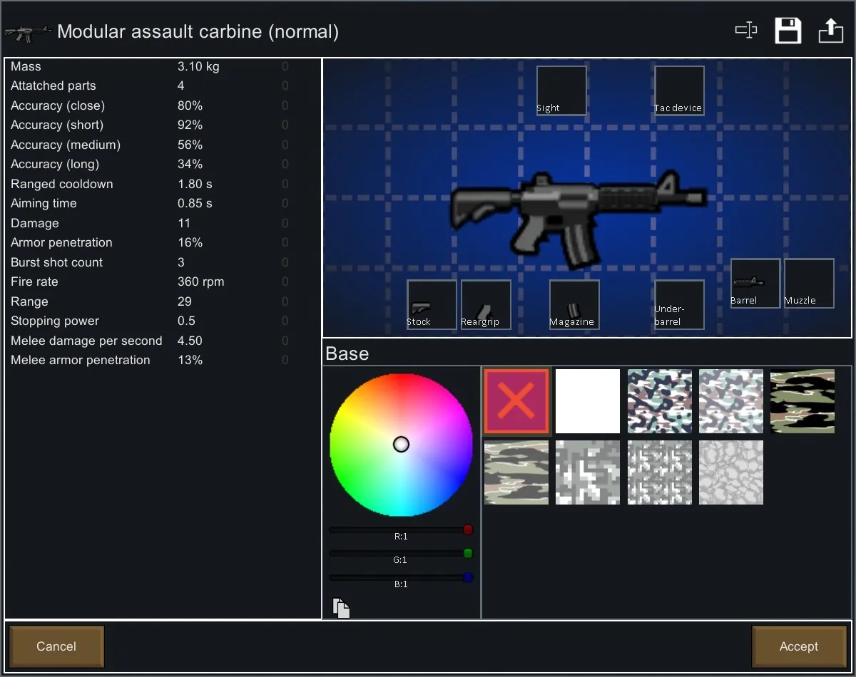Pick the dark tiger stripe camo pattern
The height and width of the screenshot is (677, 856).
pyautogui.click(x=802, y=401)
